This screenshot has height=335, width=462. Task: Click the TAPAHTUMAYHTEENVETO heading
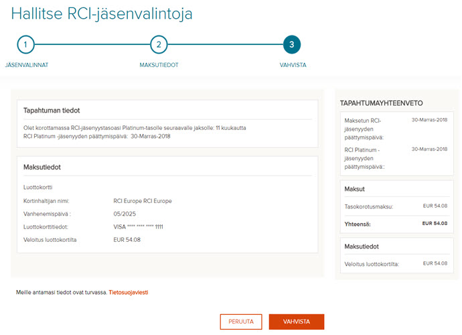click(381, 103)
